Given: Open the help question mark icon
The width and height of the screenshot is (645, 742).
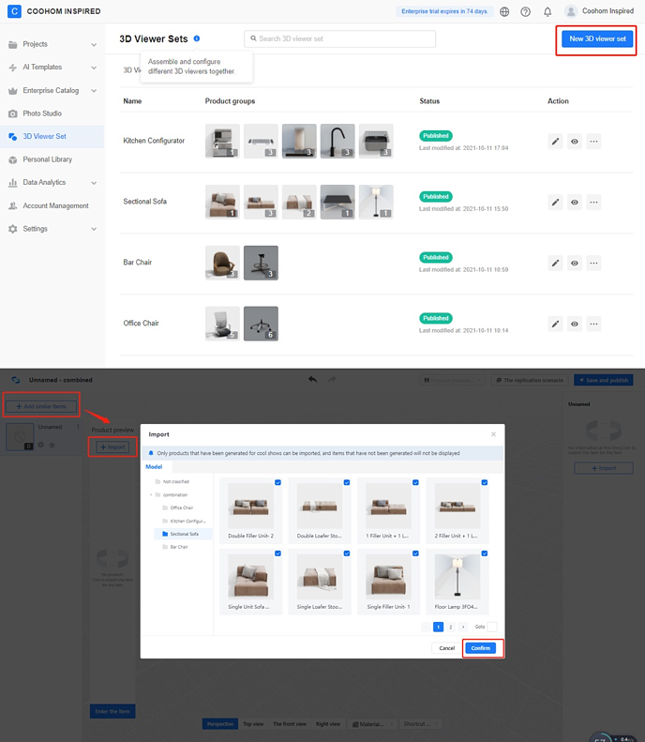Looking at the screenshot, I should coord(525,12).
